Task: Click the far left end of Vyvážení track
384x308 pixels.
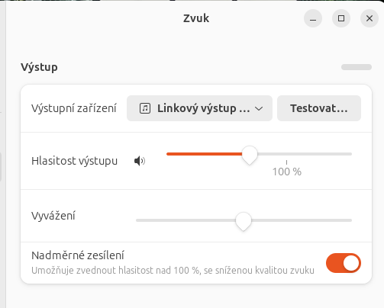Action: [137, 220]
